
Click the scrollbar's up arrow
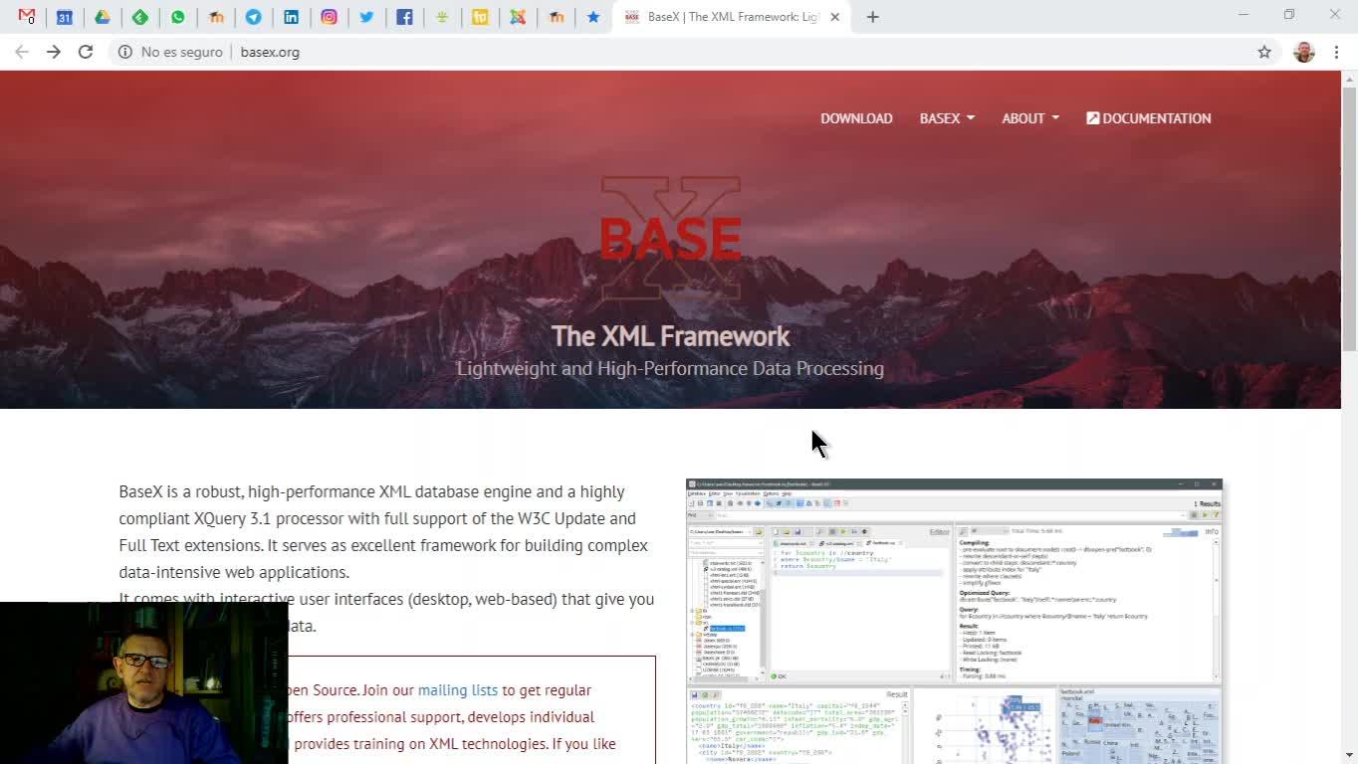click(1349, 79)
